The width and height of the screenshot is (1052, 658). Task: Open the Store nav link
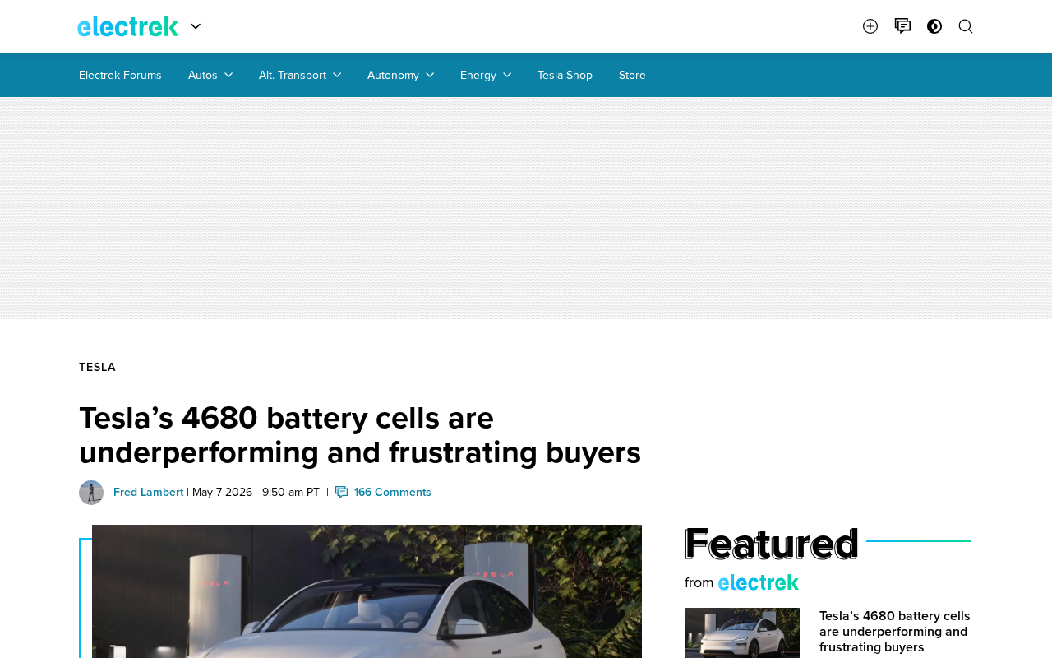pyautogui.click(x=632, y=75)
